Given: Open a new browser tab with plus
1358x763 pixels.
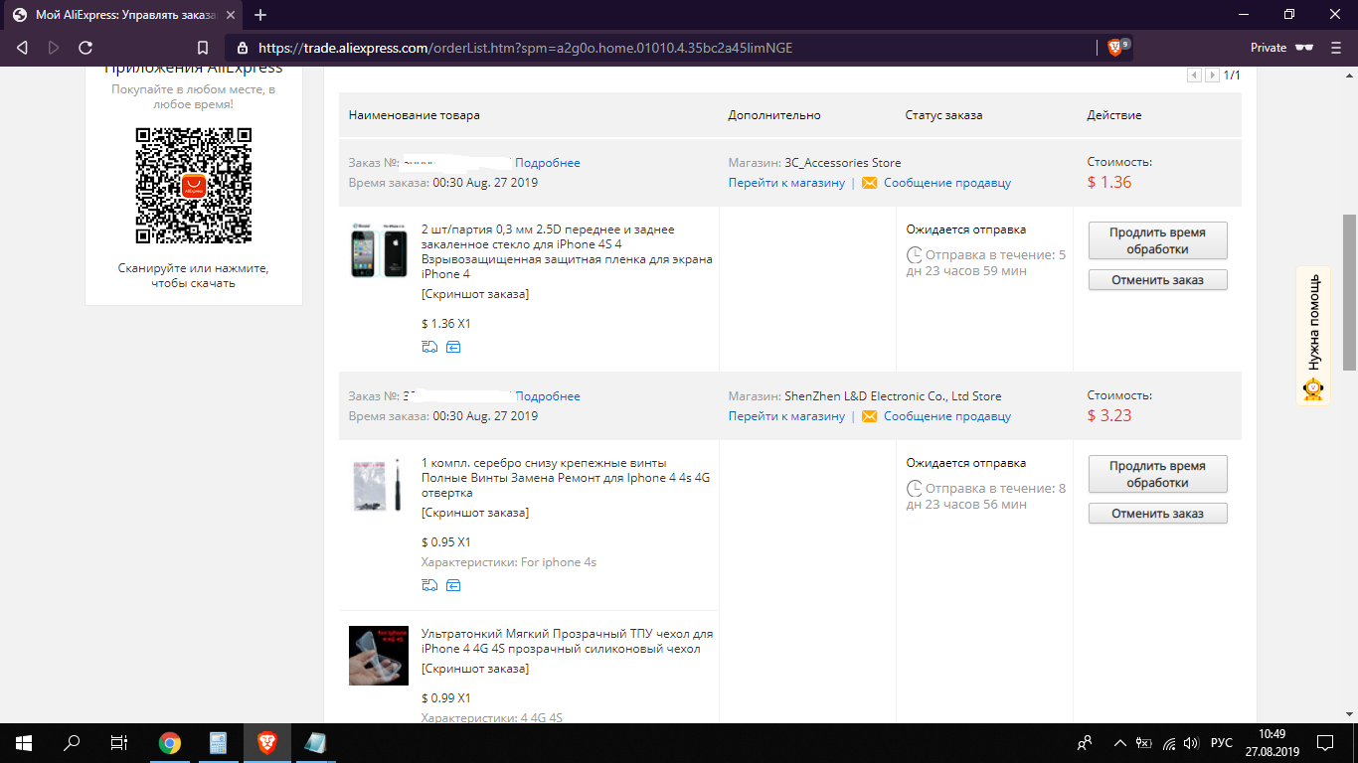Looking at the screenshot, I should [x=260, y=15].
